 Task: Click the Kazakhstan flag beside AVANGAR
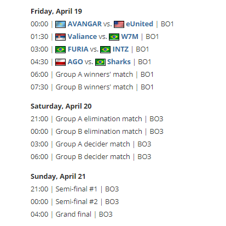pos(60,24)
